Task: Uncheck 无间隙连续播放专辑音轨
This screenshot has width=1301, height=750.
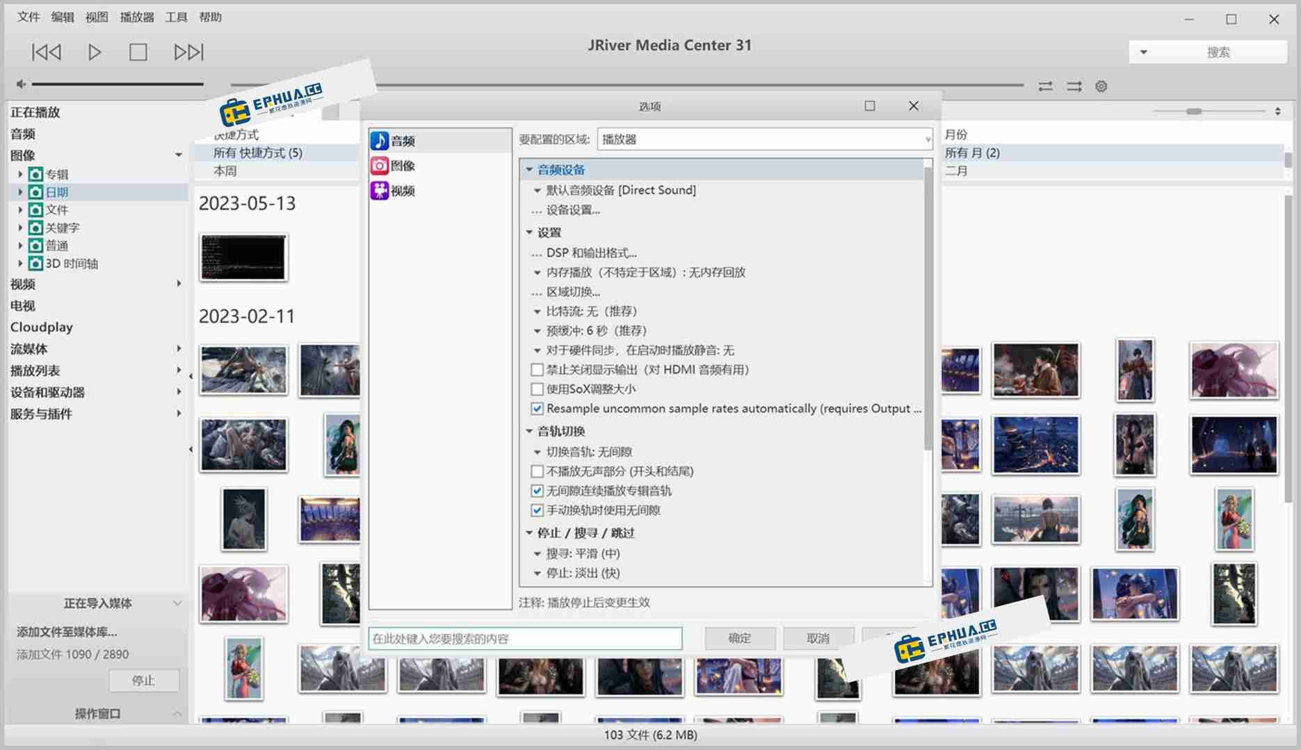Action: click(x=537, y=491)
